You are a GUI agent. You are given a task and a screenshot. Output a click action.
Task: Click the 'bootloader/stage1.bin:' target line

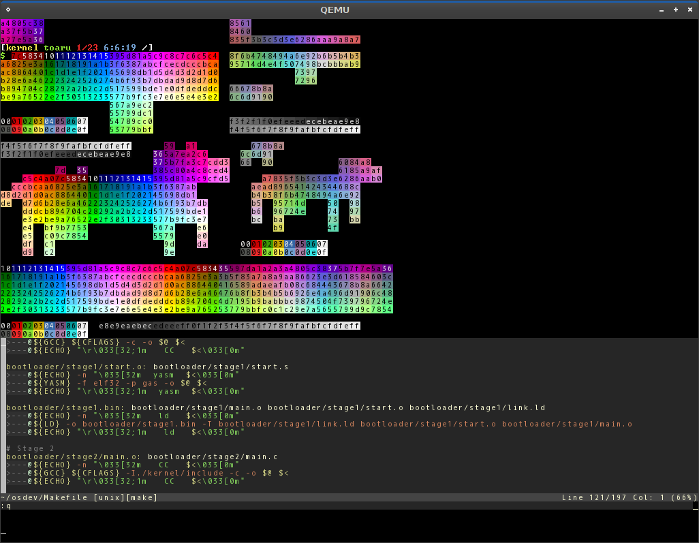point(276,407)
